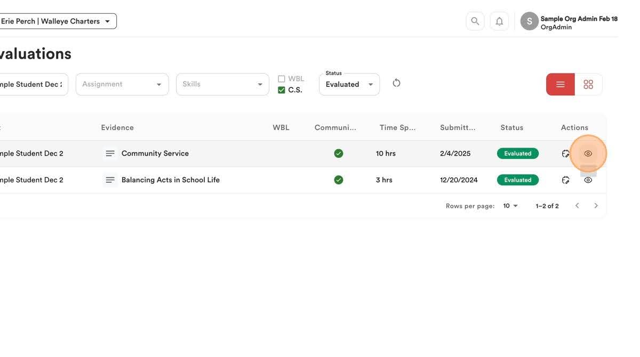640x357 pixels.
Task: Open the user avatar S menu
Action: point(530,21)
